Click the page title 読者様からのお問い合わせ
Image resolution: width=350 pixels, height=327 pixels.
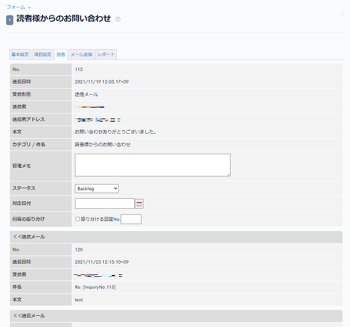pyautogui.click(x=64, y=19)
